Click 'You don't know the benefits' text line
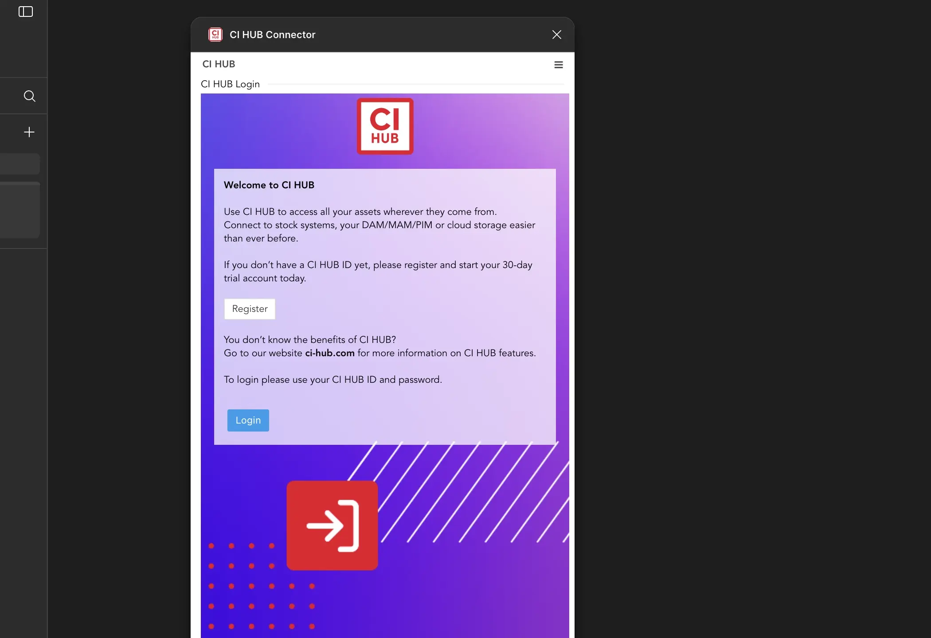This screenshot has height=638, width=931. tap(310, 340)
